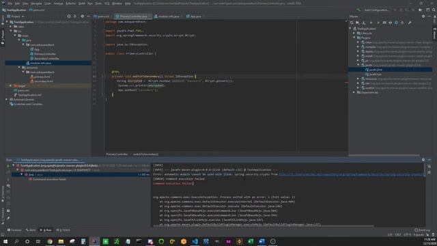Select SecondaryController in Project tree

pyautogui.click(x=46, y=59)
